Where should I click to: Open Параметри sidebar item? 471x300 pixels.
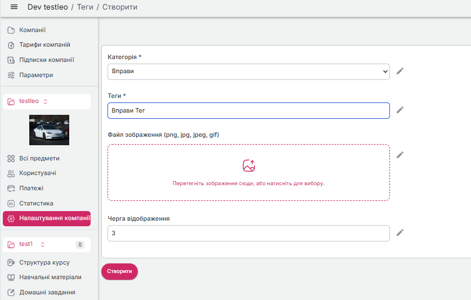(36, 75)
